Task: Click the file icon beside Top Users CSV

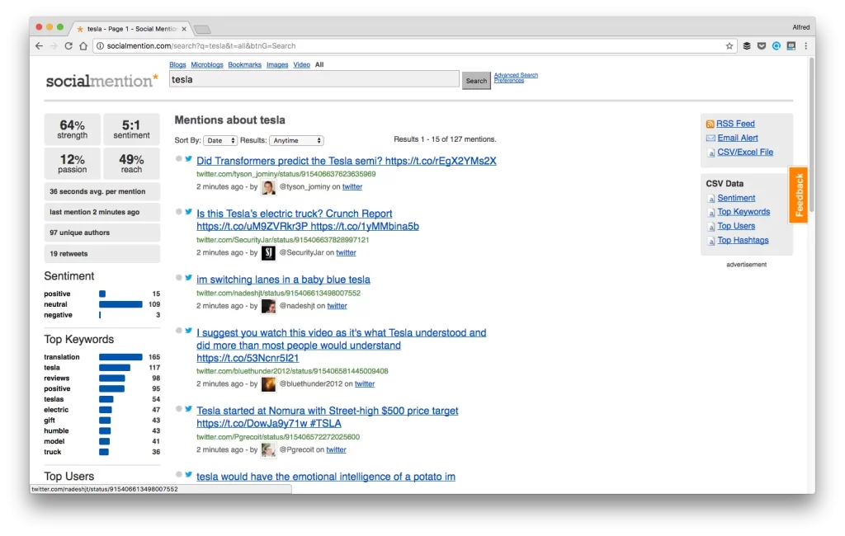Action: [x=710, y=226]
